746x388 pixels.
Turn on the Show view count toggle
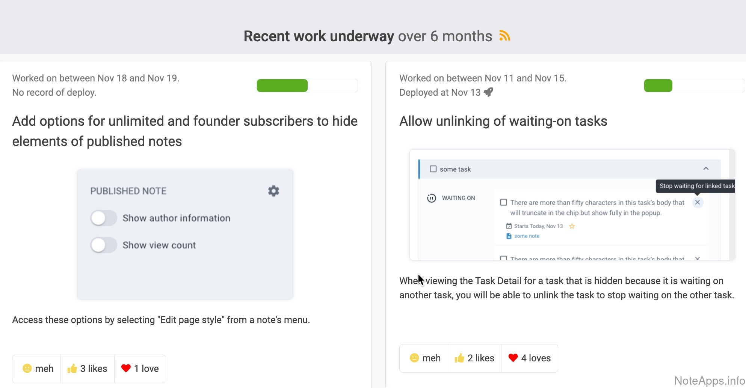click(x=104, y=245)
